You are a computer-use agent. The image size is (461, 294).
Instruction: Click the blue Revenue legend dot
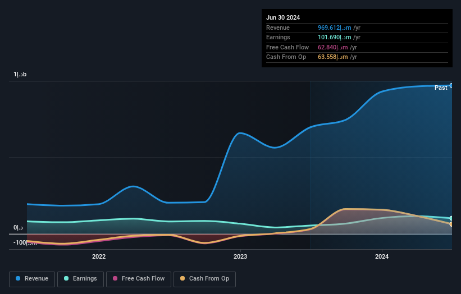tap(18, 278)
